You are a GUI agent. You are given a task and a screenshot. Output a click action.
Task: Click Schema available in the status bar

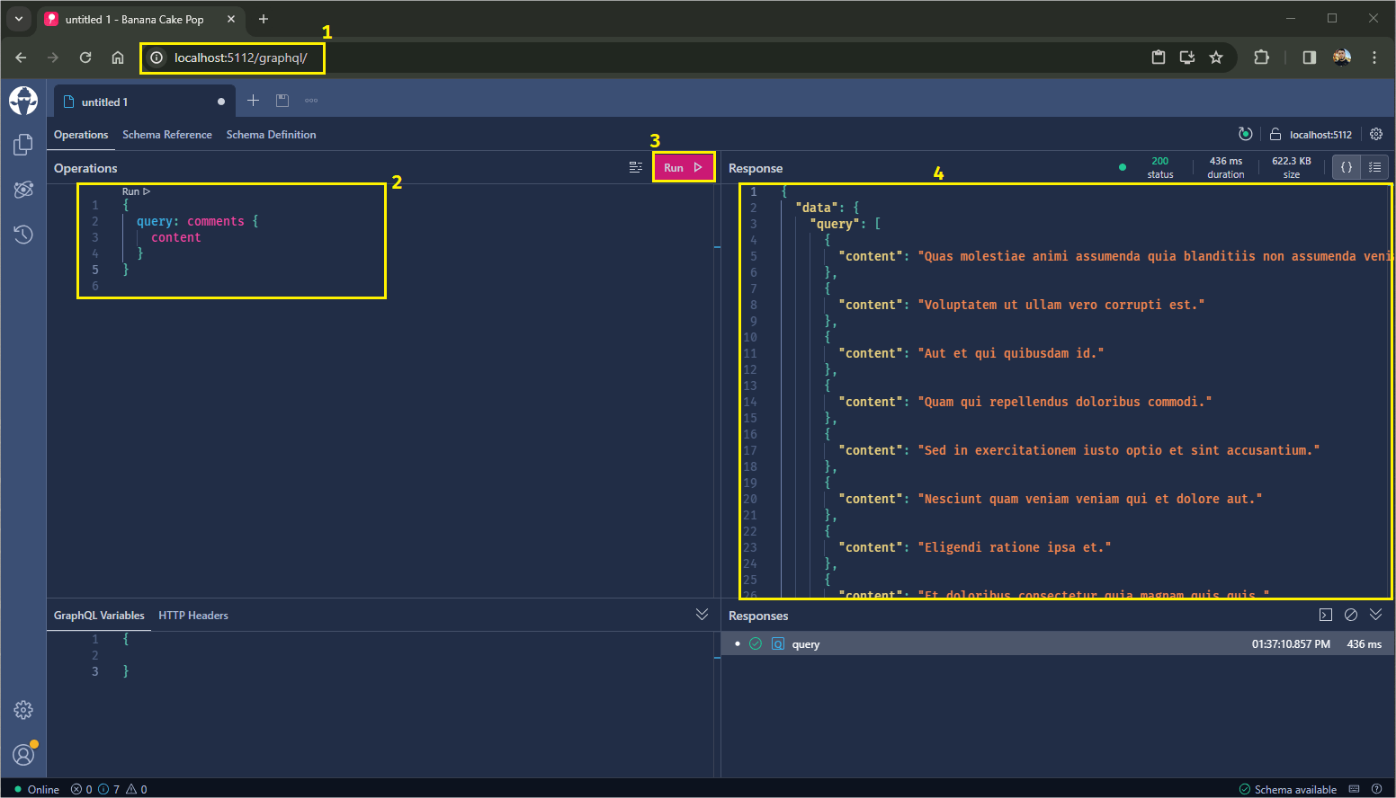point(1288,789)
